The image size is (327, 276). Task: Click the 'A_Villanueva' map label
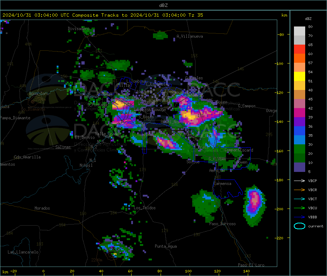(x=190, y=36)
